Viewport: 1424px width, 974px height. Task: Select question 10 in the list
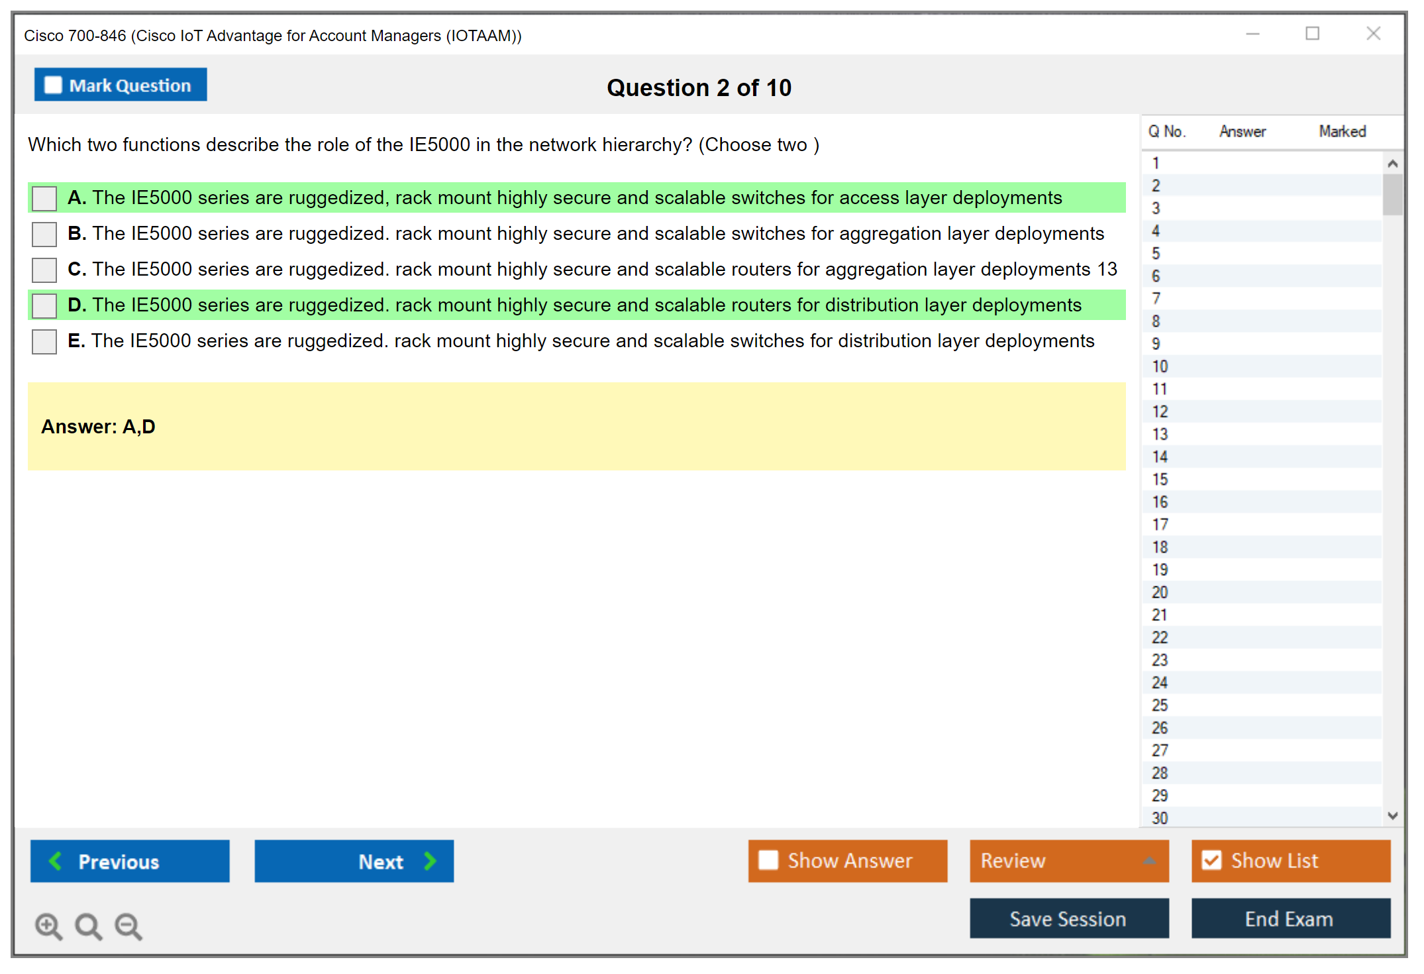tap(1160, 366)
